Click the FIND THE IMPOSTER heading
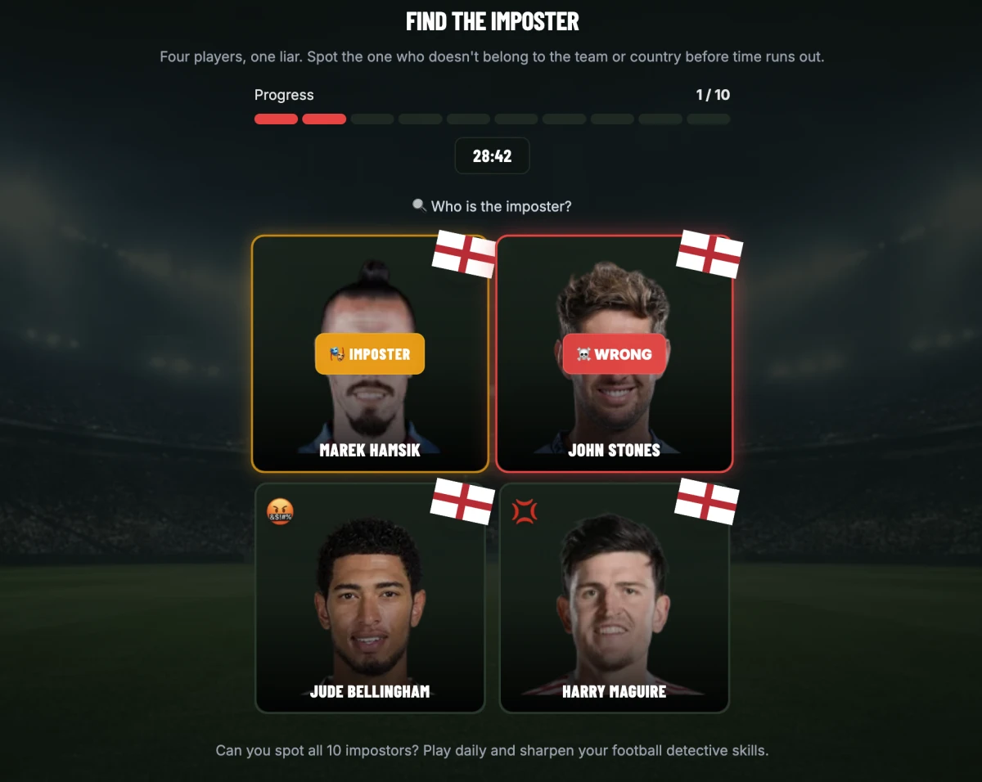The image size is (982, 782). click(x=493, y=21)
